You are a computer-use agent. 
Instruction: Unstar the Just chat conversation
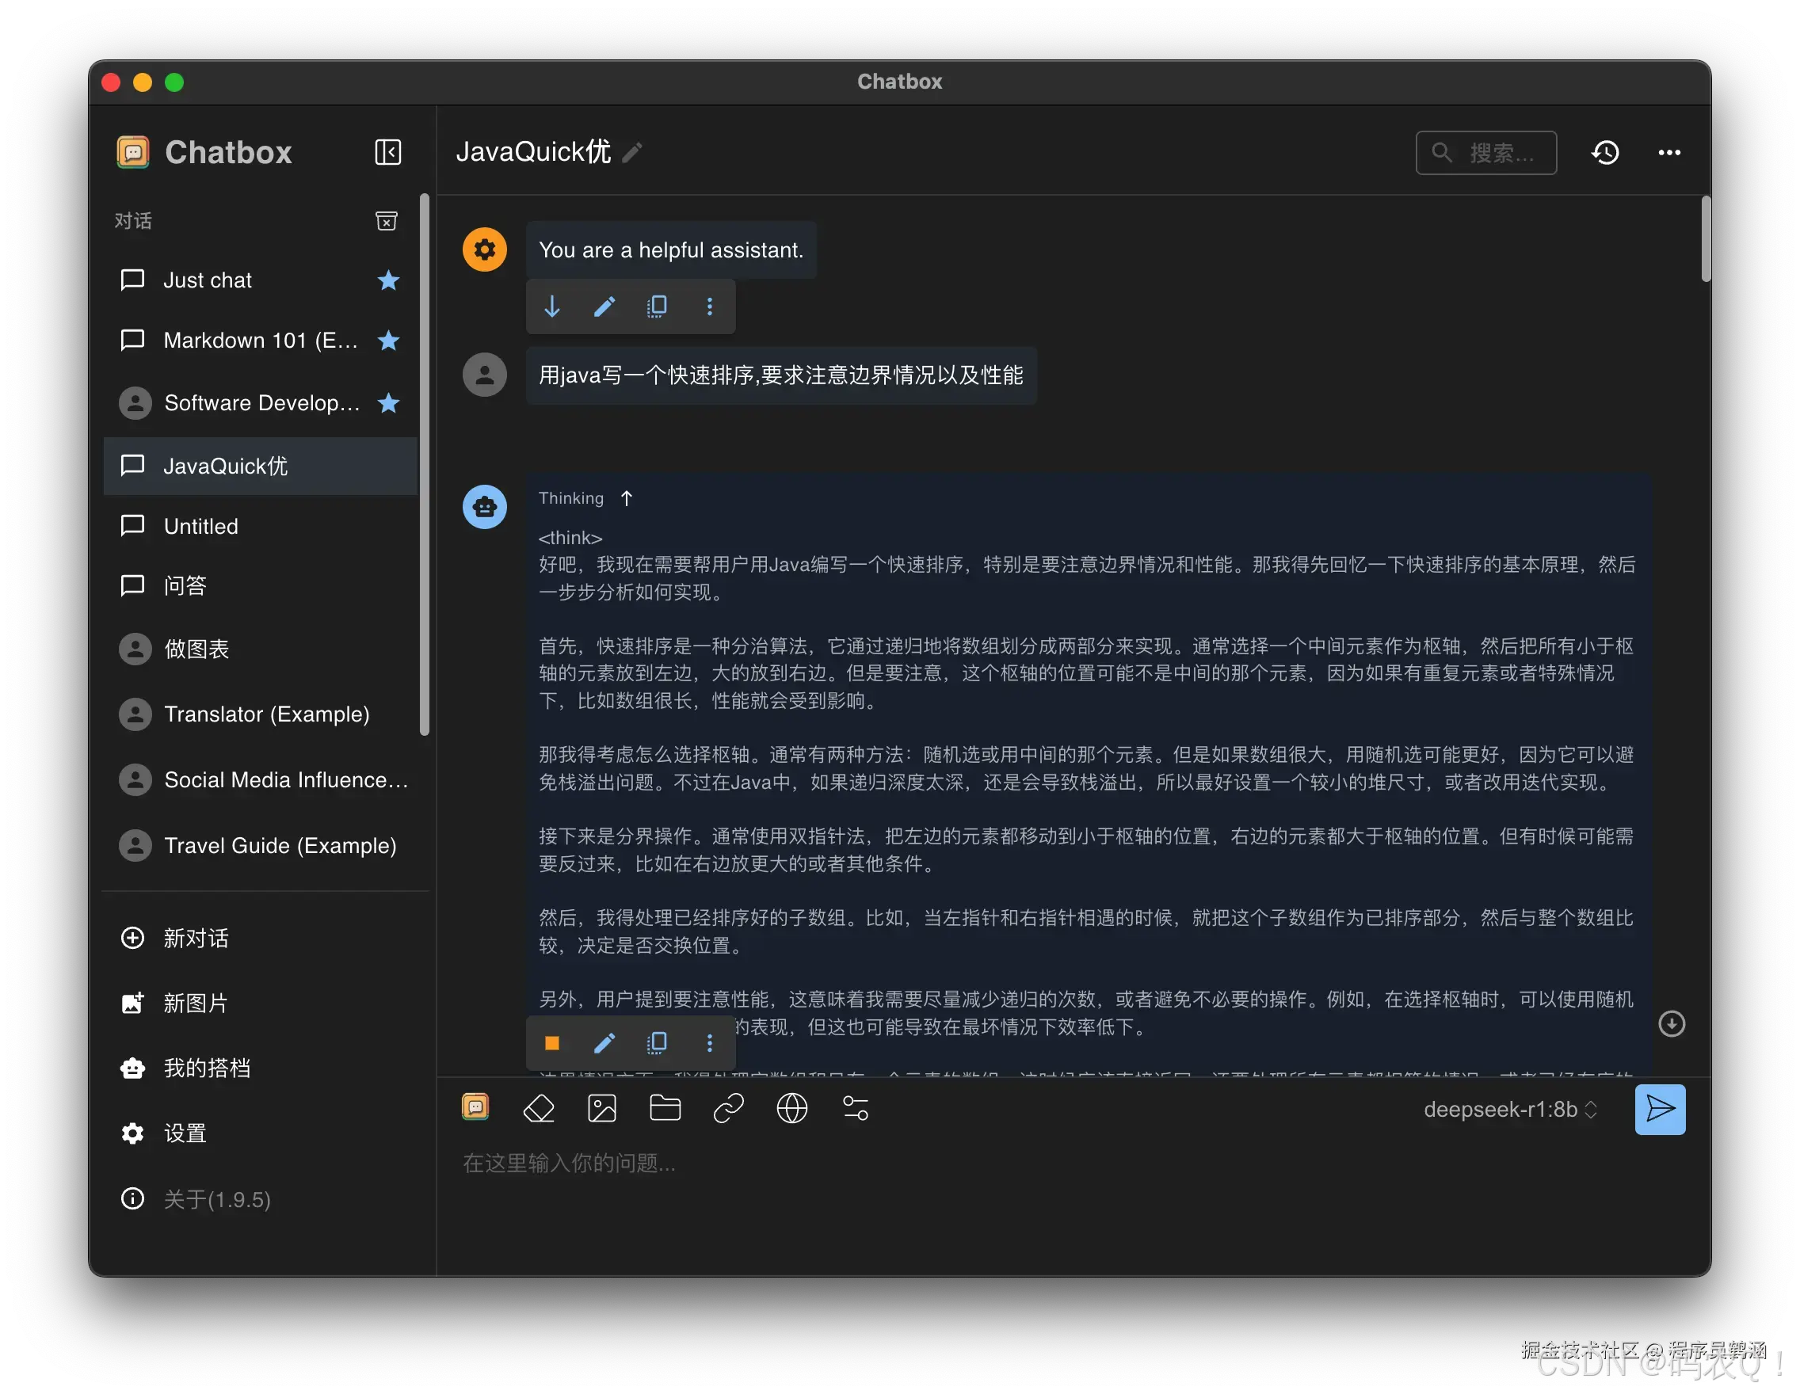[388, 280]
